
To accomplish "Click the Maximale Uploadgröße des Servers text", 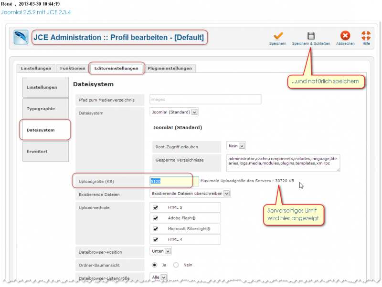I will tap(247, 181).
